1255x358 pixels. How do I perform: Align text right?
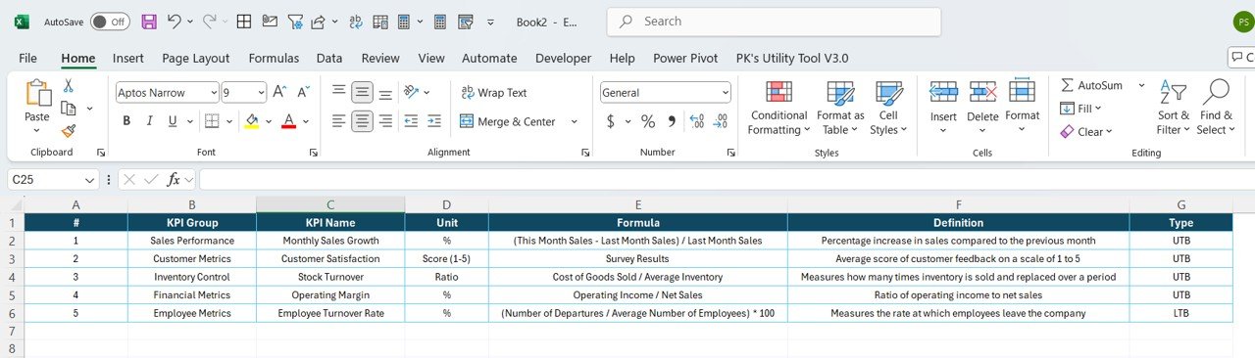point(385,121)
